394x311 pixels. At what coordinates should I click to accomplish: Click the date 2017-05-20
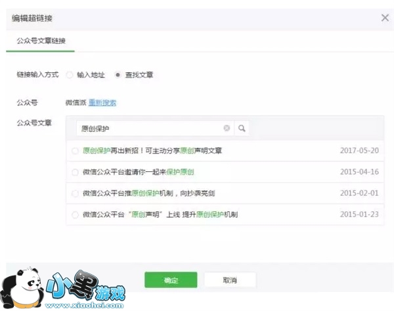coord(359,150)
